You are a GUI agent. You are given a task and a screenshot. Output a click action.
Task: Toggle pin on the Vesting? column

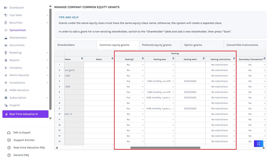(x=143, y=59)
